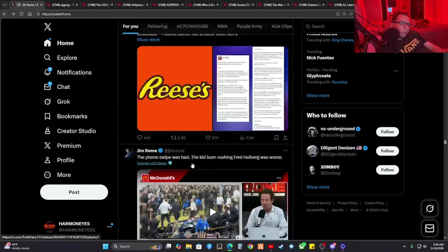This screenshot has width=448, height=252.
Task: Open the Explore search page
Action: tap(60, 58)
